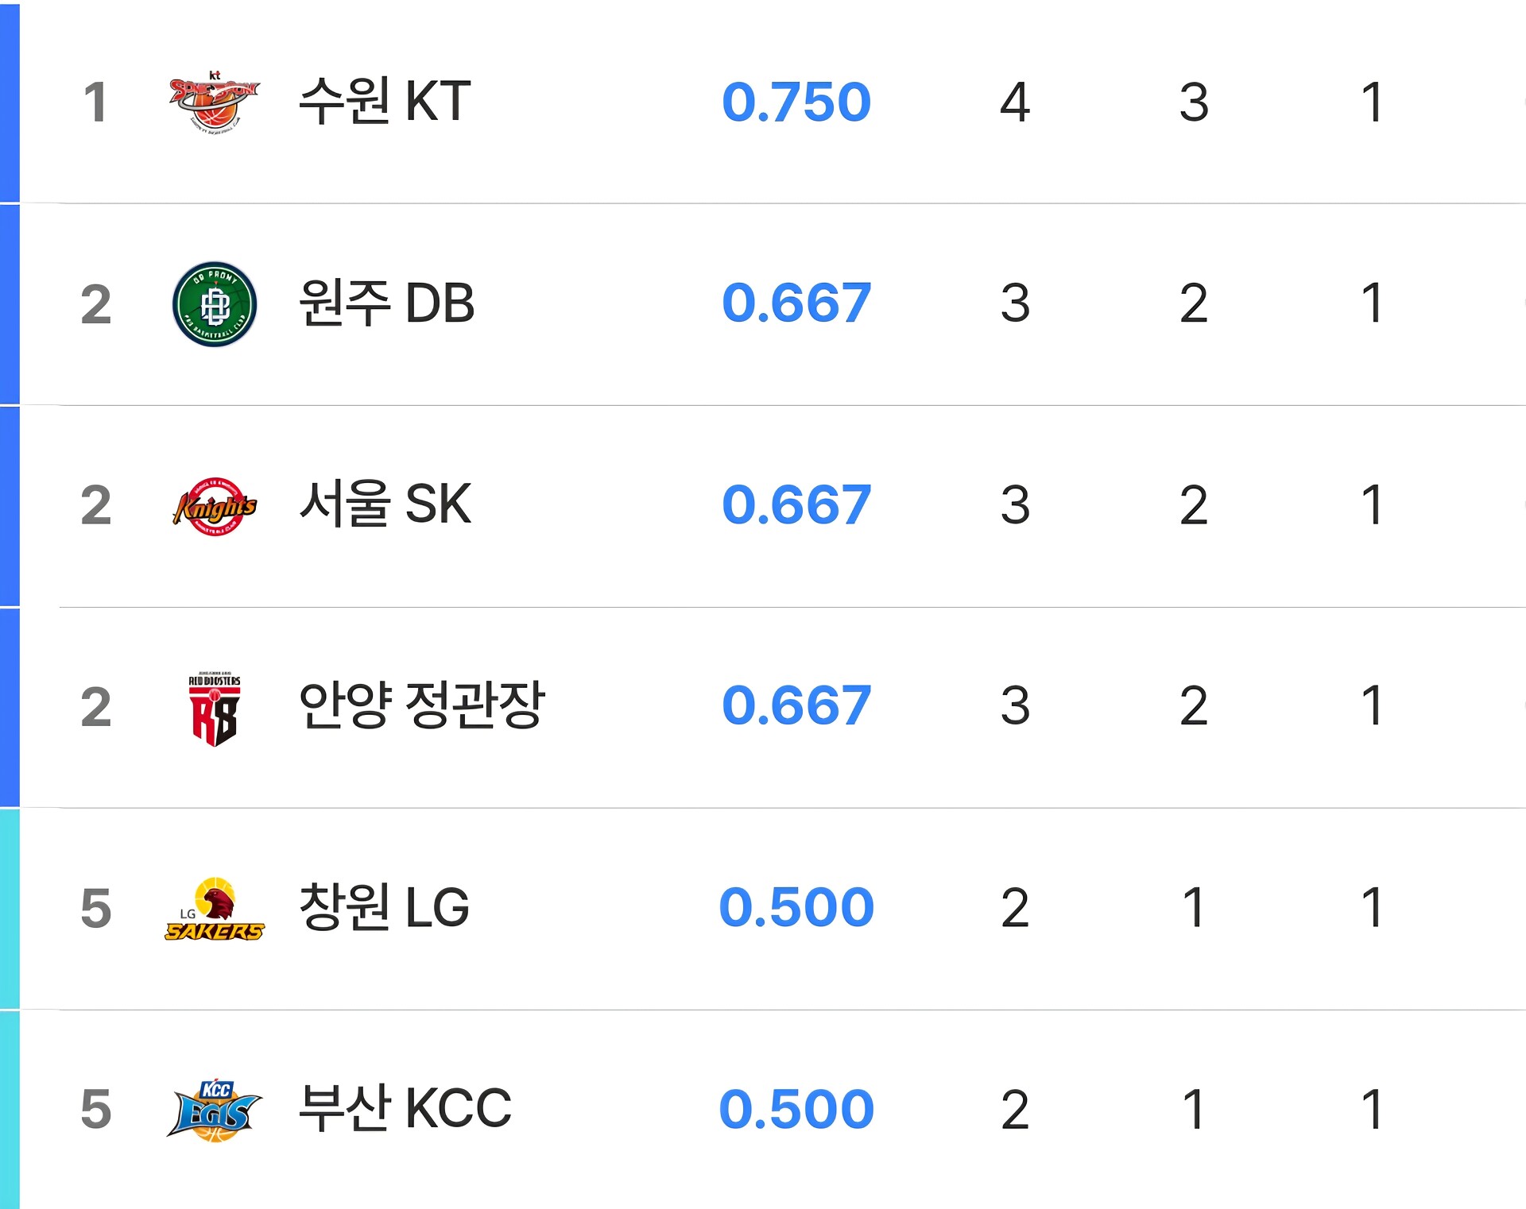1526x1209 pixels.
Task: Open the 창원 LG team link
Action: tap(384, 907)
